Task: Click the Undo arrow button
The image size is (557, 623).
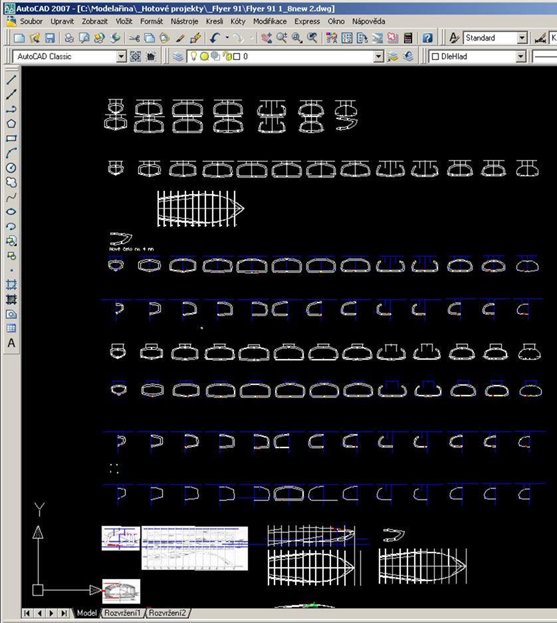Action: (x=215, y=39)
